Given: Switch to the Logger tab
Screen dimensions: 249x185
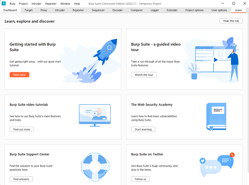Looking at the screenshot, I should pyautogui.click(x=155, y=10).
